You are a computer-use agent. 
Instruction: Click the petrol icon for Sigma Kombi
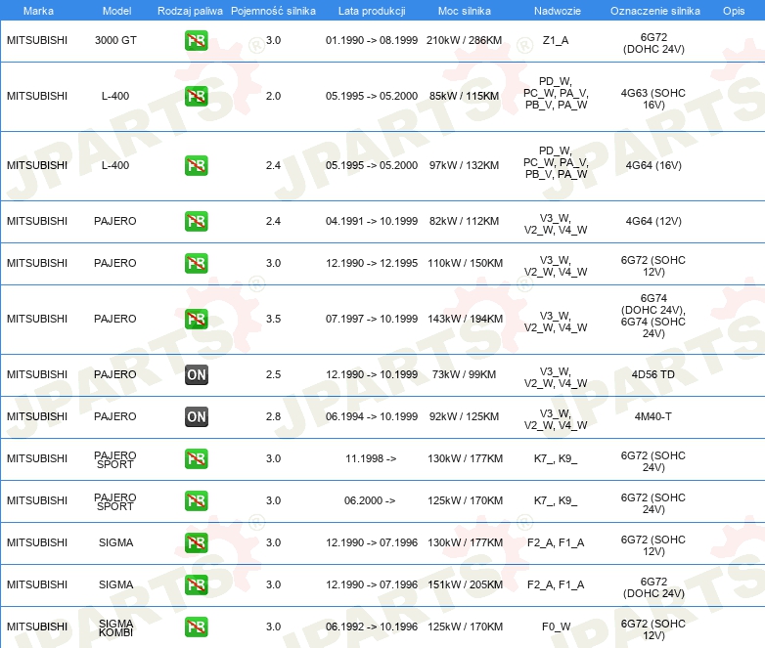196,627
